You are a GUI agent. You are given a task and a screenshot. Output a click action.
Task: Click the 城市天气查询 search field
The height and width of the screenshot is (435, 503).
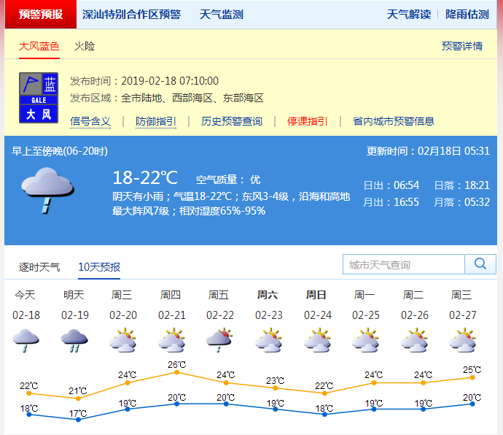[403, 264]
